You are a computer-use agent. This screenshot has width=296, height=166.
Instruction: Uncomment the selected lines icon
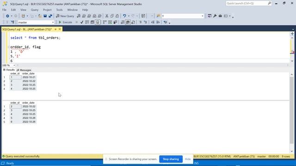tap(145, 22)
